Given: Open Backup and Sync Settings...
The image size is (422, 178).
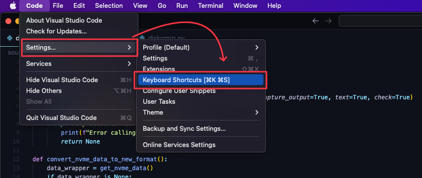Looking at the screenshot, I should coord(201,128).
